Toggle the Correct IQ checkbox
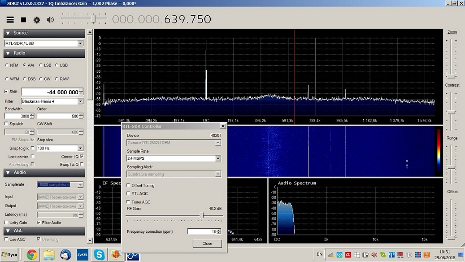The width and height of the screenshot is (465, 262). point(82,157)
